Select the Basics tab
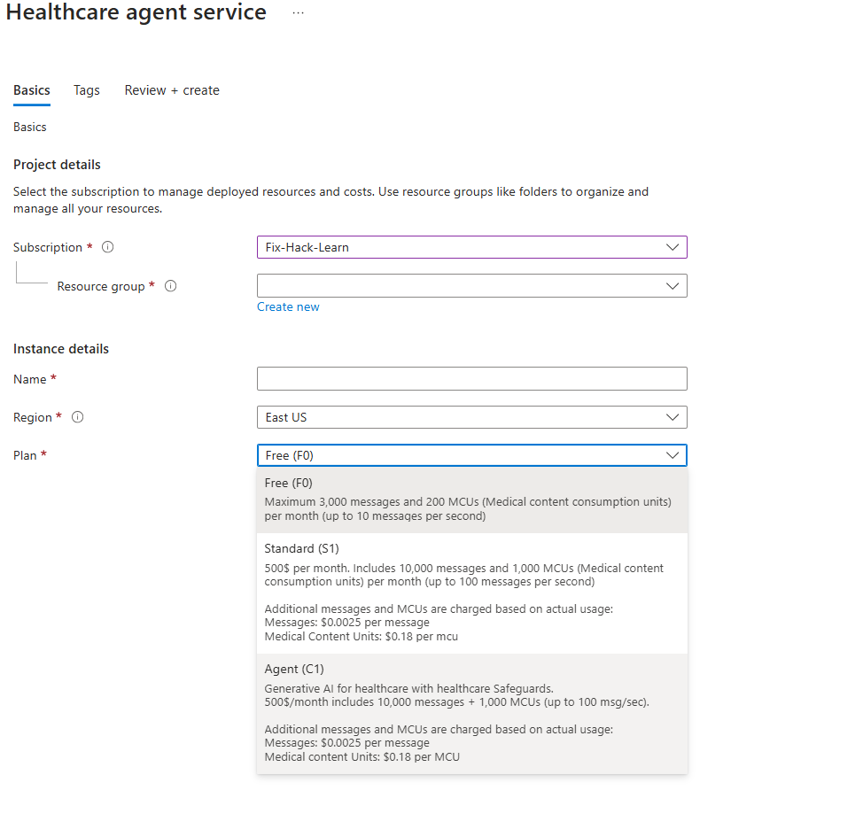Viewport: 863px width, 829px height. (x=32, y=90)
